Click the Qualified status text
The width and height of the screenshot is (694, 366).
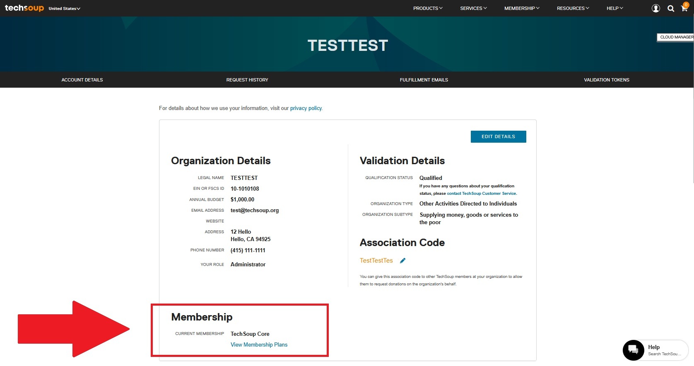431,178
